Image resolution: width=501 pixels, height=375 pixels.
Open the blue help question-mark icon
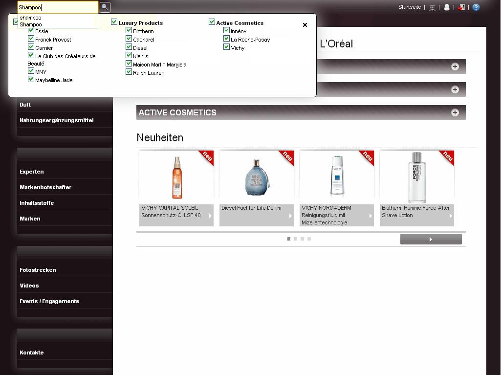click(x=476, y=7)
